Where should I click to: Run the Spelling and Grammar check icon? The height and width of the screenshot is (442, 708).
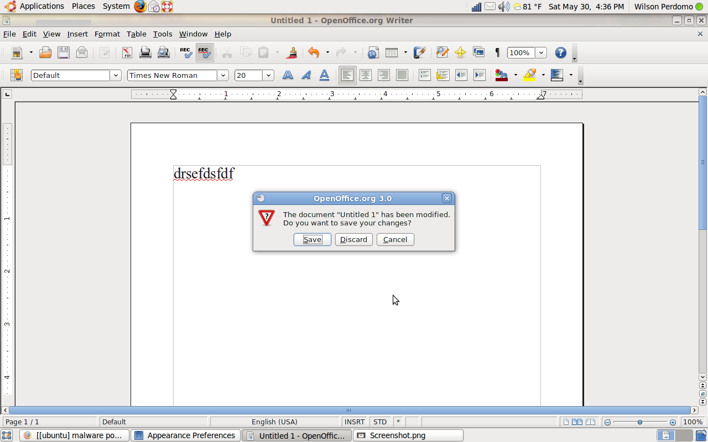pos(186,52)
